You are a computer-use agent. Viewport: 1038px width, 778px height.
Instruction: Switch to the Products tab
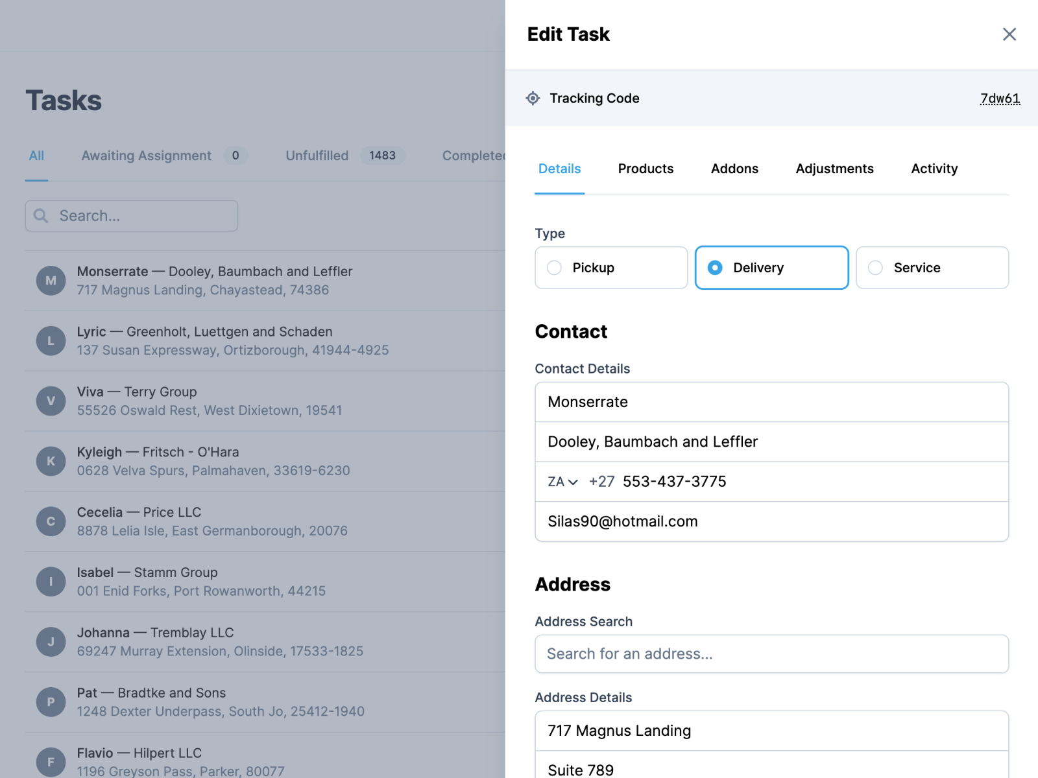(x=646, y=169)
